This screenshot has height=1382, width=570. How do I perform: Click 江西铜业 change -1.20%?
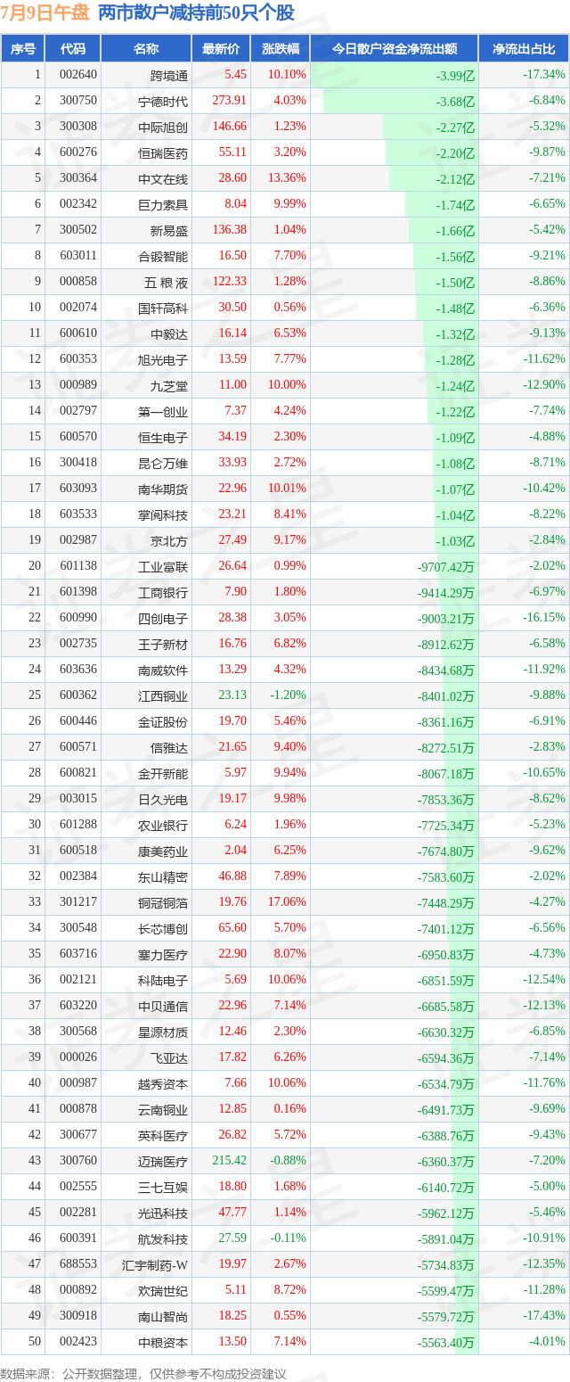click(288, 695)
